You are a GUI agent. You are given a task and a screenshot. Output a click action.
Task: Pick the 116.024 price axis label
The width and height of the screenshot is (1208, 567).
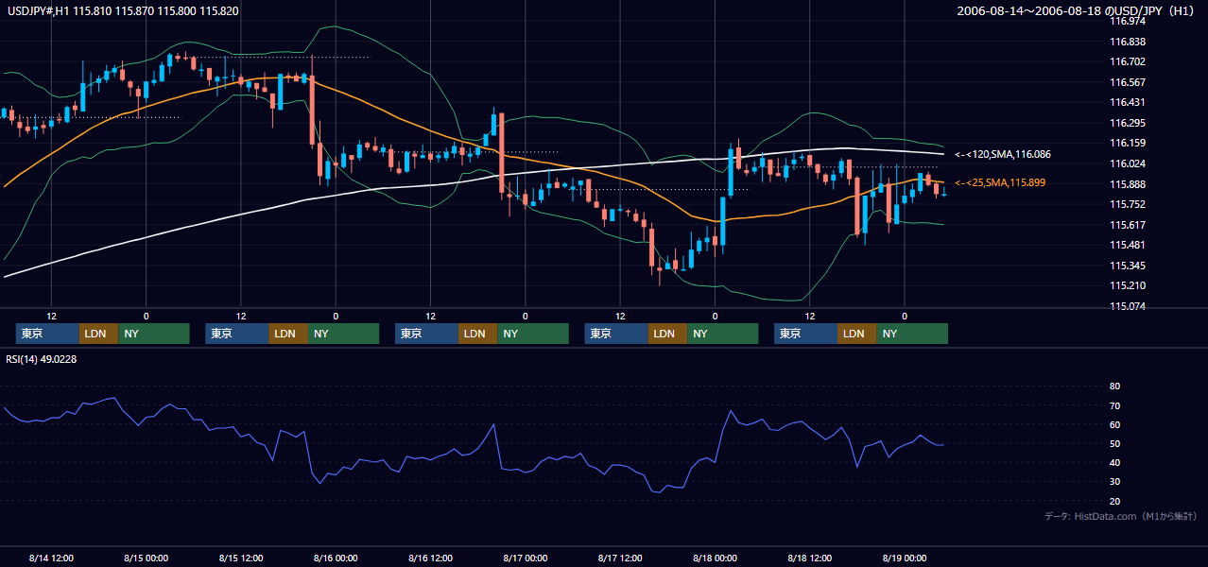pos(1128,163)
